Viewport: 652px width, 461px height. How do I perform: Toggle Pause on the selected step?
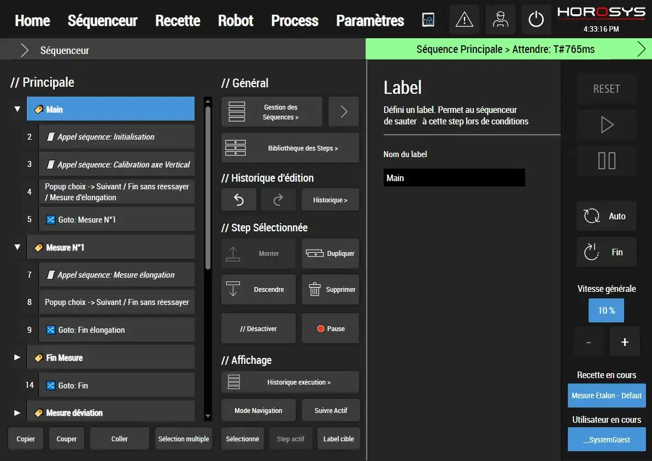point(330,328)
